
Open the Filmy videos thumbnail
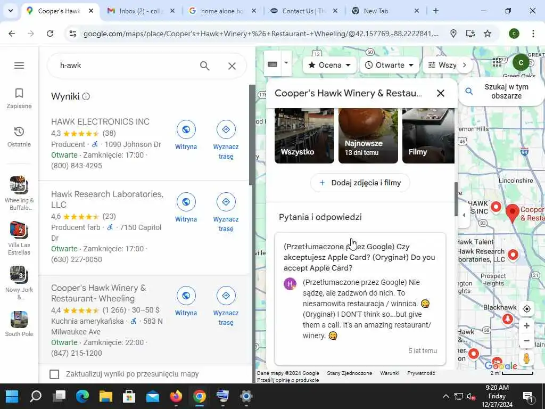(x=428, y=136)
